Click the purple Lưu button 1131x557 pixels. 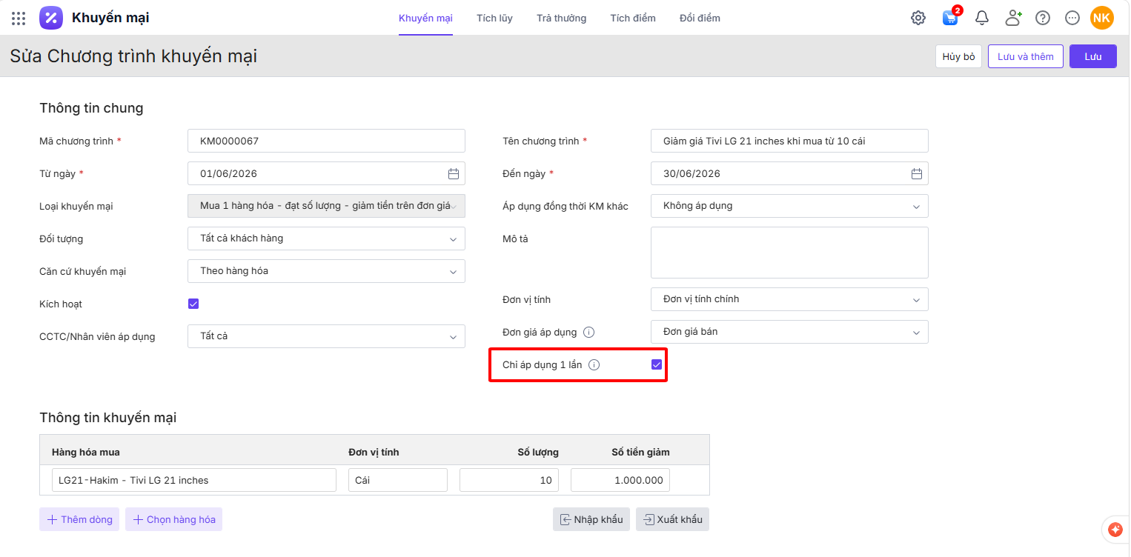pos(1093,56)
